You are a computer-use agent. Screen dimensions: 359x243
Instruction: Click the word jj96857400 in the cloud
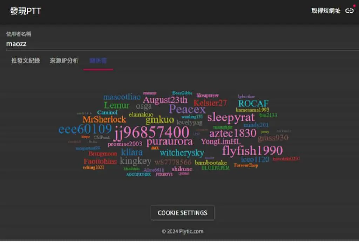pyautogui.click(x=152, y=132)
